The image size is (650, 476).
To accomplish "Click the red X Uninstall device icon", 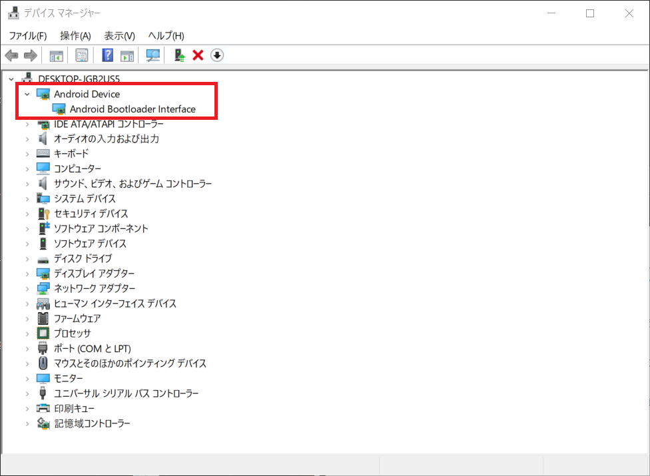I will pos(198,55).
